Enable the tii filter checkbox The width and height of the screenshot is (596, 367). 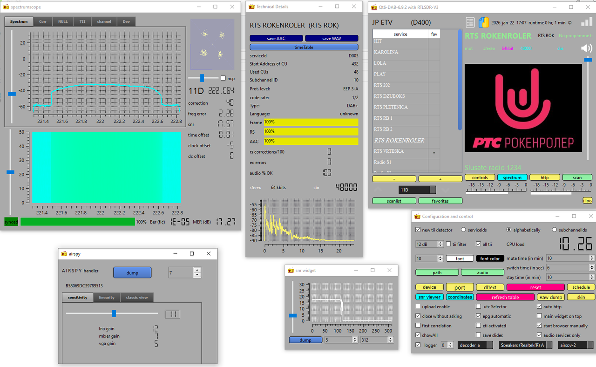[448, 244]
